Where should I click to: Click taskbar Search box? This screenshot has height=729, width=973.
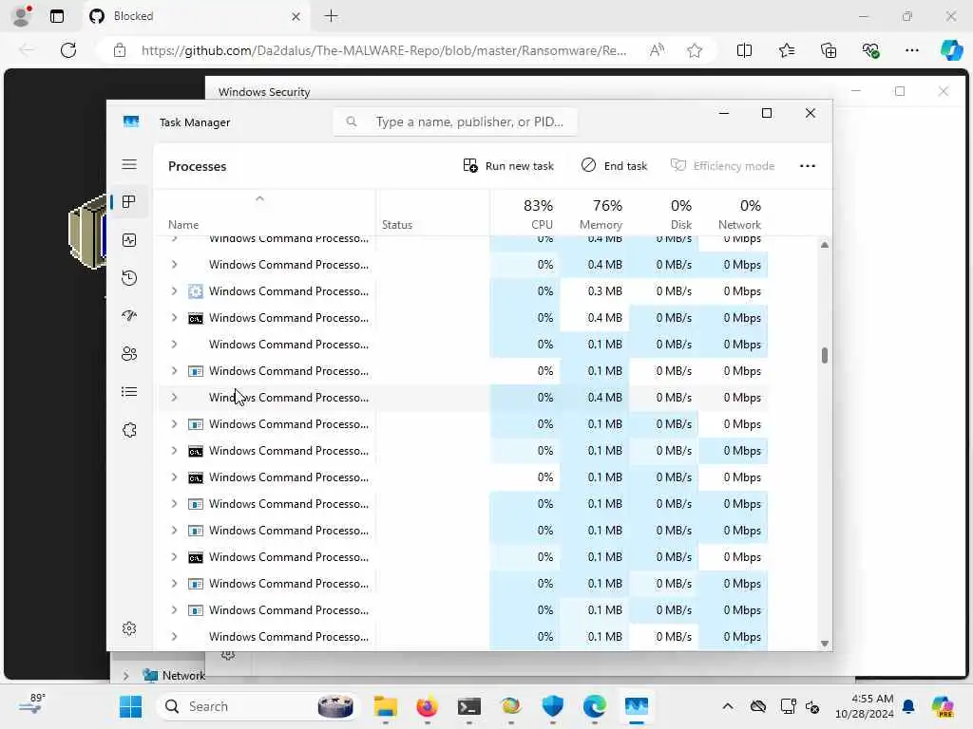pyautogui.click(x=259, y=706)
